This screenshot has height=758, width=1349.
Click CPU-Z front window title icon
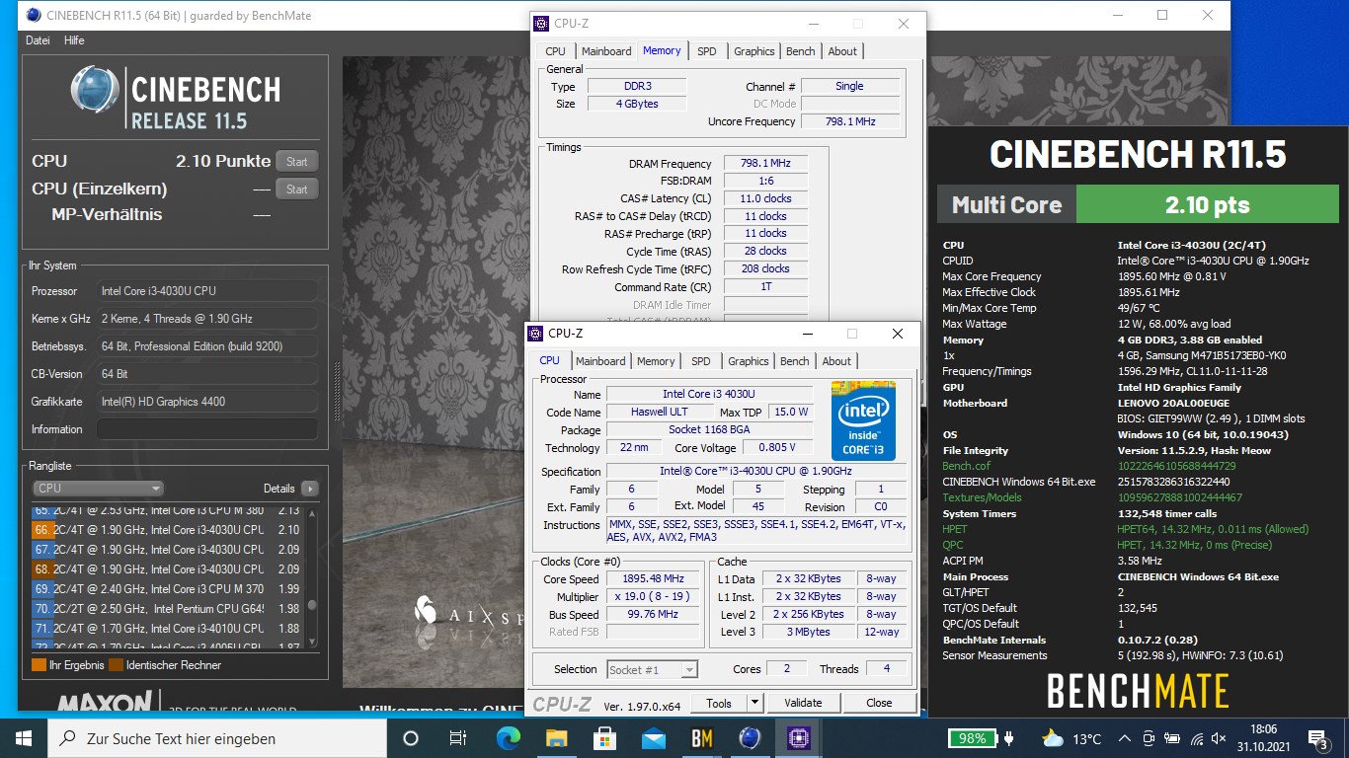(x=536, y=334)
